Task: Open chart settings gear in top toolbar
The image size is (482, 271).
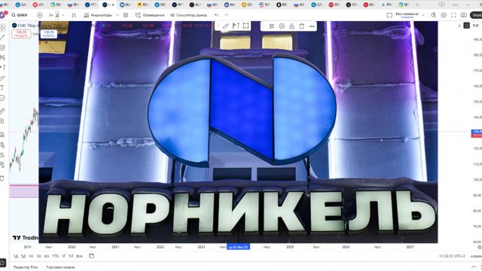Action: (444, 15)
